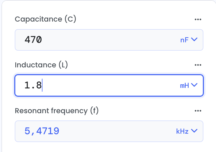Click the blank middle of the Inductance input
The image size is (216, 152).
coord(109,85)
